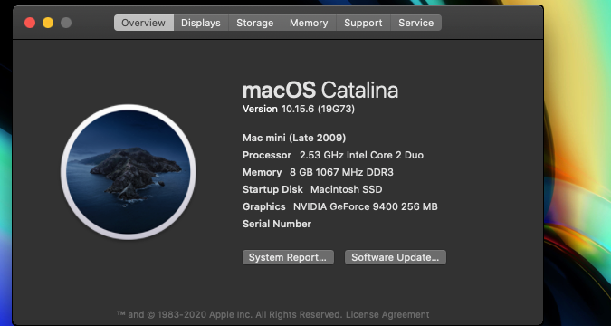The image size is (611, 326).
Task: Select the Overview tab
Action: coord(144,23)
